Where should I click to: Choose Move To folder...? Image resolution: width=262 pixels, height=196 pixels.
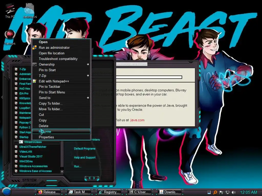61,109
